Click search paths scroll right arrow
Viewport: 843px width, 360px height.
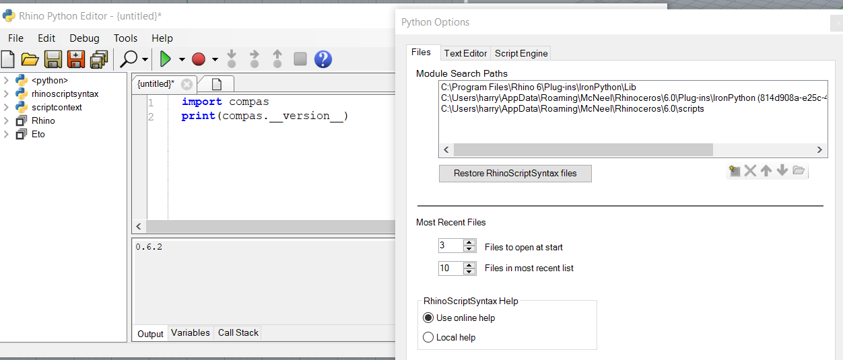tap(819, 150)
